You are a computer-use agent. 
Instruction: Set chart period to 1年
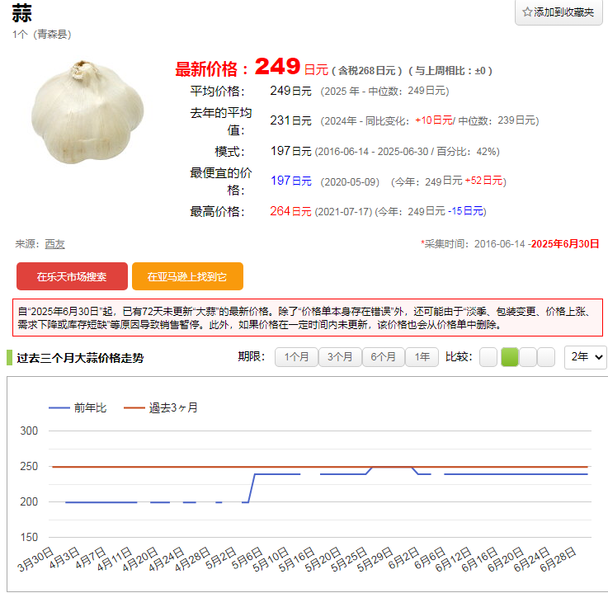pos(422,357)
